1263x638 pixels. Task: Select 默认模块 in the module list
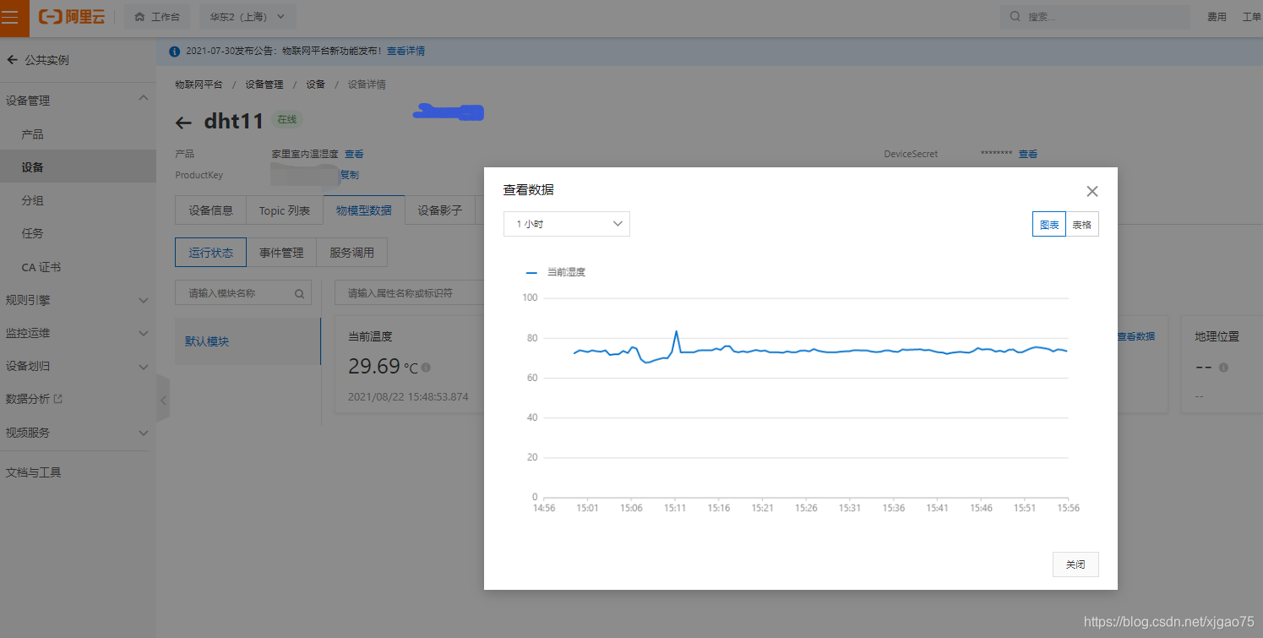(248, 341)
